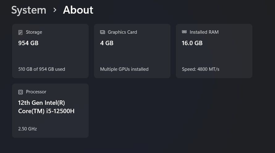
Task: Click the 'Multiple GPUs installed' text
Action: [x=124, y=69]
